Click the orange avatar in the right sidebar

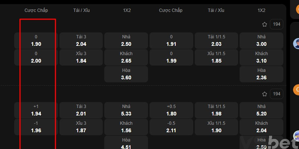pos(297,90)
